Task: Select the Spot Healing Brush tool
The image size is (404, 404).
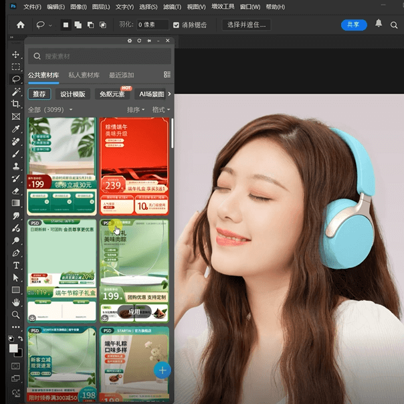Action: [15, 141]
